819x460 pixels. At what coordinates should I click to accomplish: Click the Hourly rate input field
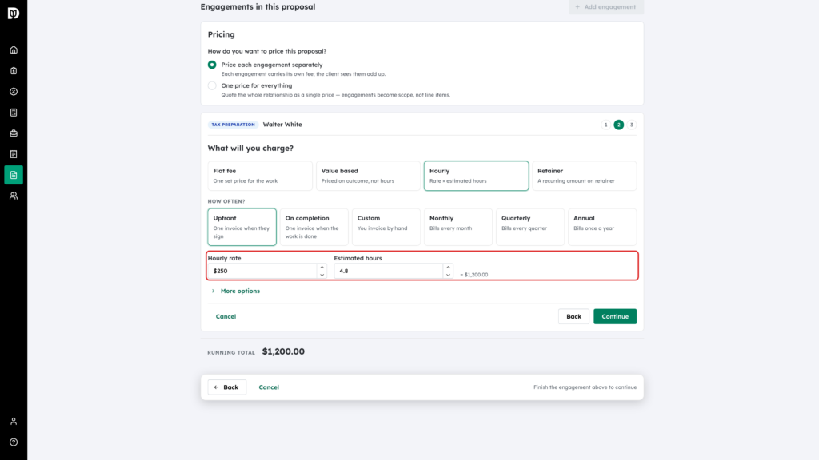pos(262,272)
